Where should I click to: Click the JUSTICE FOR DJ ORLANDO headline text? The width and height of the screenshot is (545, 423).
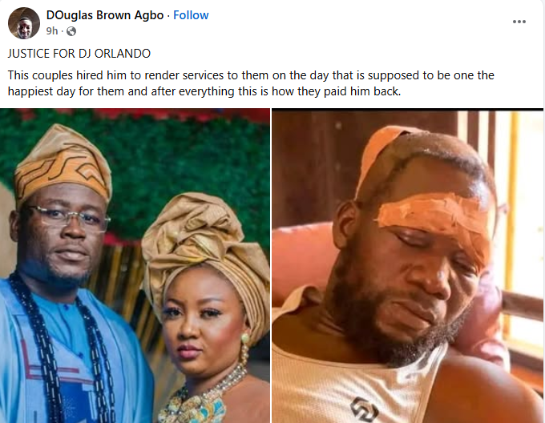[x=79, y=54]
